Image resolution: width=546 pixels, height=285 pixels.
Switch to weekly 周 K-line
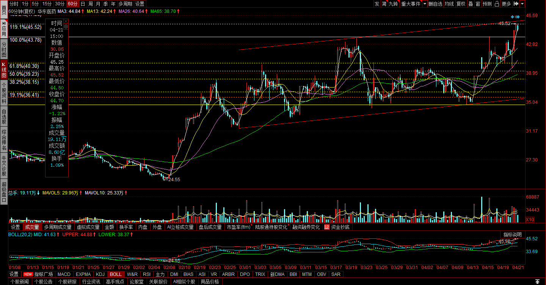click(90, 4)
